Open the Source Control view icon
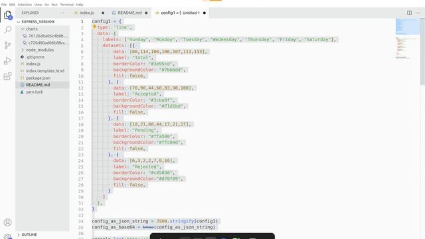 [x=7, y=45]
